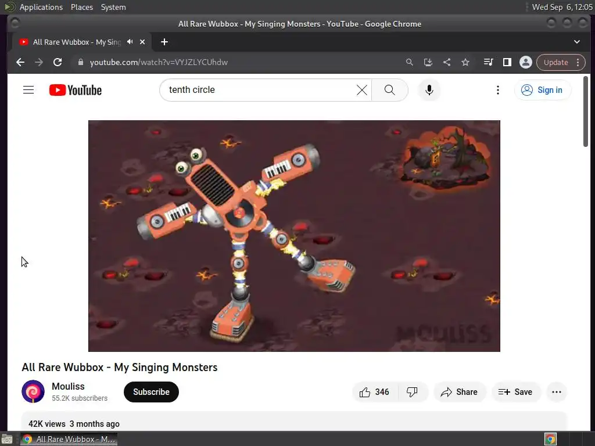
Task: Expand the tab search chevron
Action: pyautogui.click(x=577, y=42)
